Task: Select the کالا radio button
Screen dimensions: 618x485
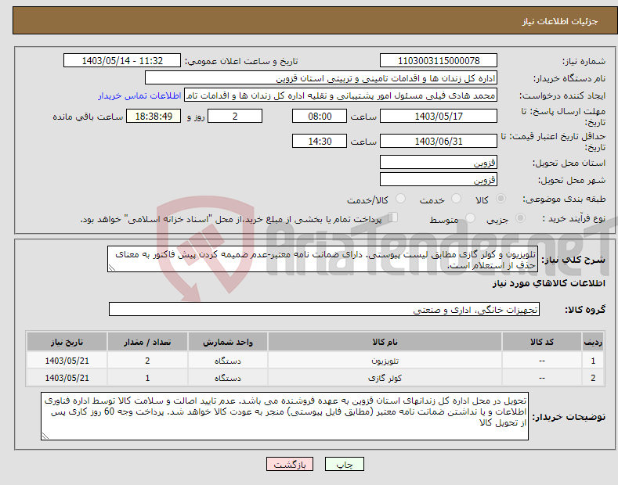Action: pyautogui.click(x=501, y=199)
